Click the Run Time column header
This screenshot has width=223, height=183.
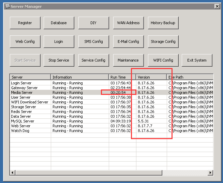tap(122, 77)
